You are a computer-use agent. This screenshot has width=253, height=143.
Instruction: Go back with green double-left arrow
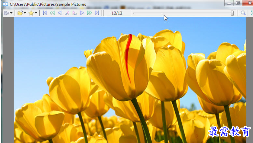(52, 13)
